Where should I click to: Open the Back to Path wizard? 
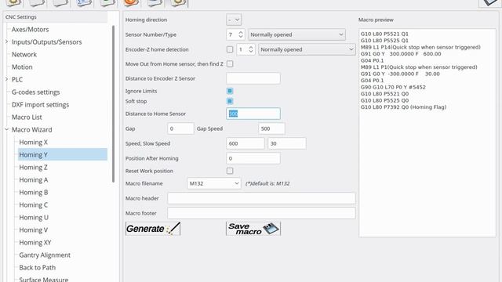(37, 267)
